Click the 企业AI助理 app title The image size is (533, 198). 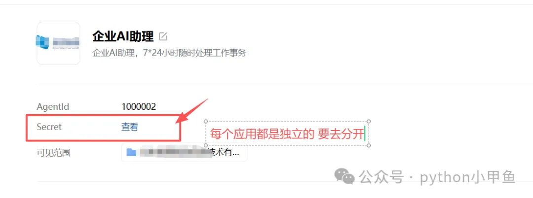(x=123, y=36)
